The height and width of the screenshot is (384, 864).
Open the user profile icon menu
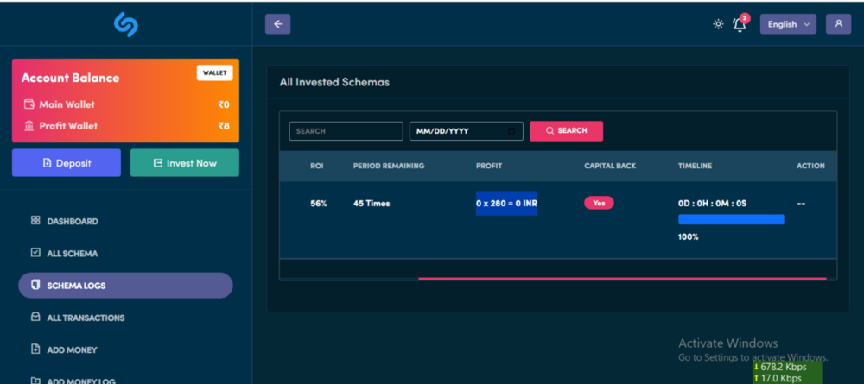click(x=837, y=24)
